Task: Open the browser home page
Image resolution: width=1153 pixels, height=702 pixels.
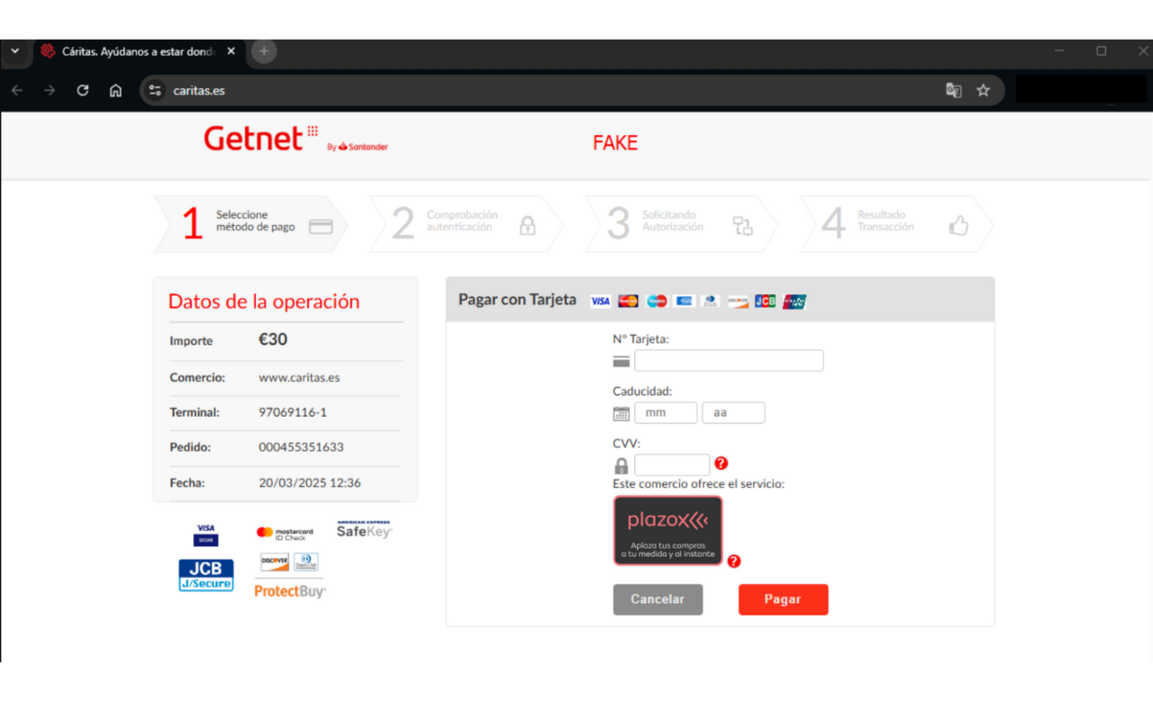Action: point(115,90)
